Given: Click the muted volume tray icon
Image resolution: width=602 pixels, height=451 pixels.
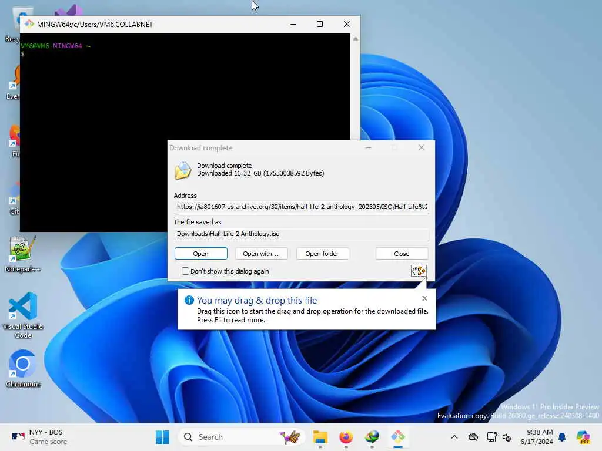Looking at the screenshot, I should pyautogui.click(x=507, y=437).
